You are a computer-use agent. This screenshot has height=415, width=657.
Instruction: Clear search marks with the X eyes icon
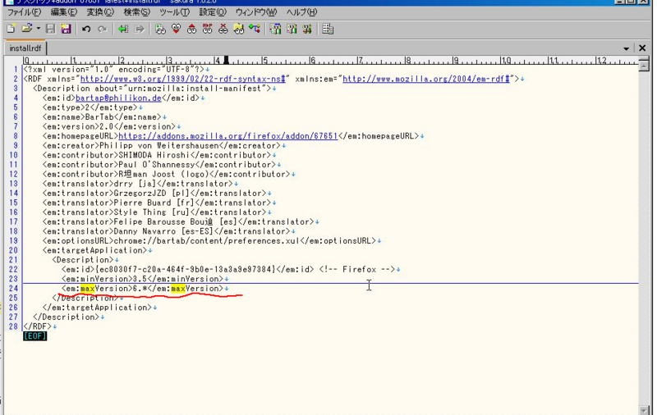223,29
